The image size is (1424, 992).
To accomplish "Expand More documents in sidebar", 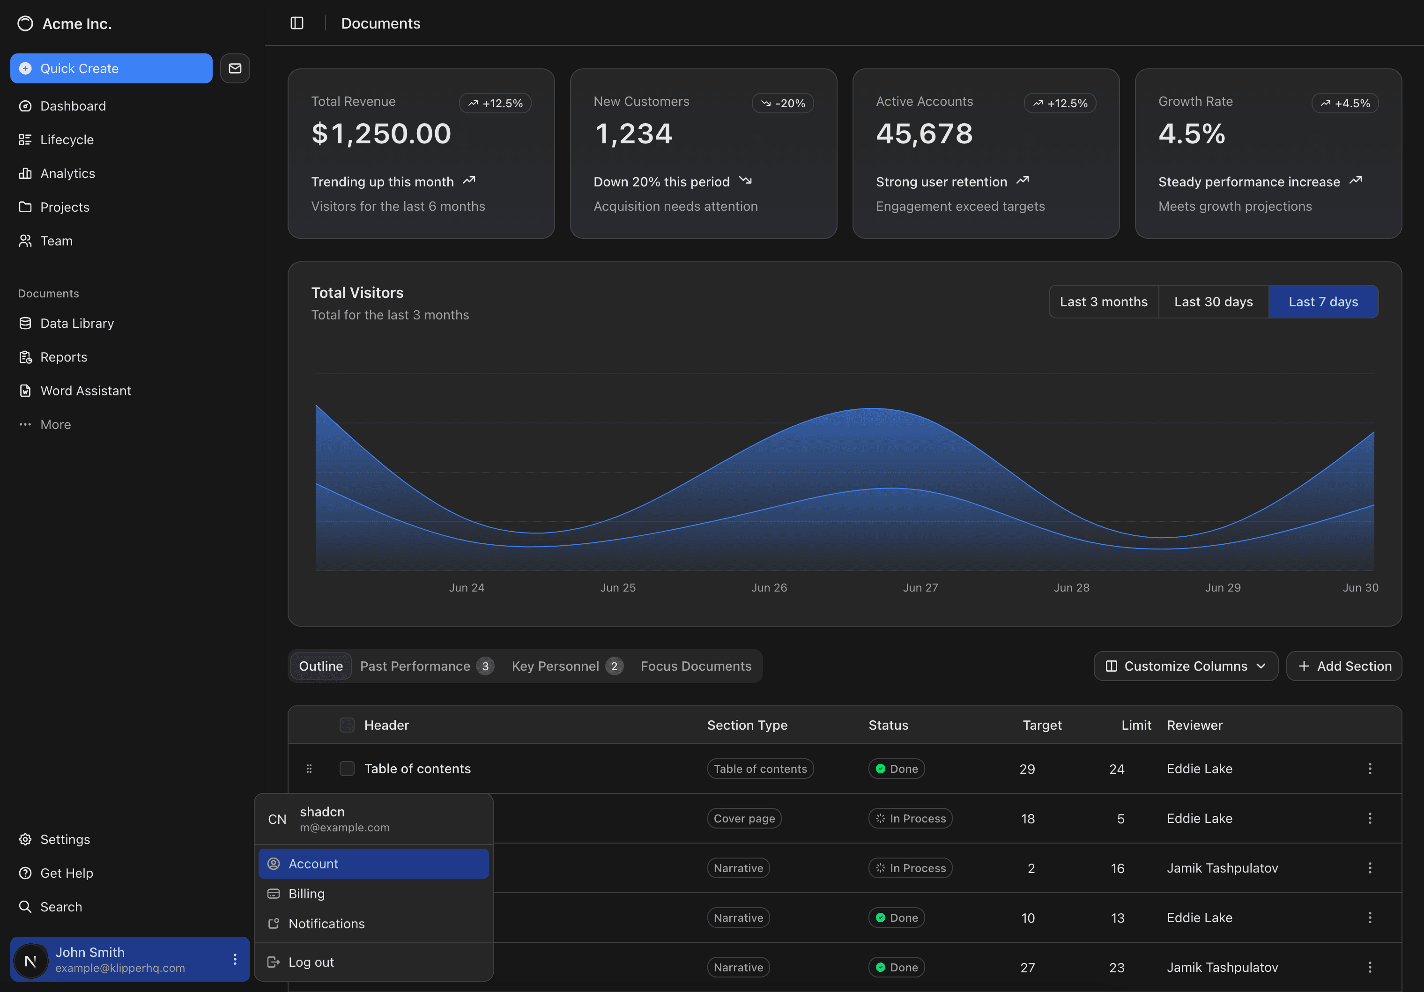I will (x=55, y=425).
